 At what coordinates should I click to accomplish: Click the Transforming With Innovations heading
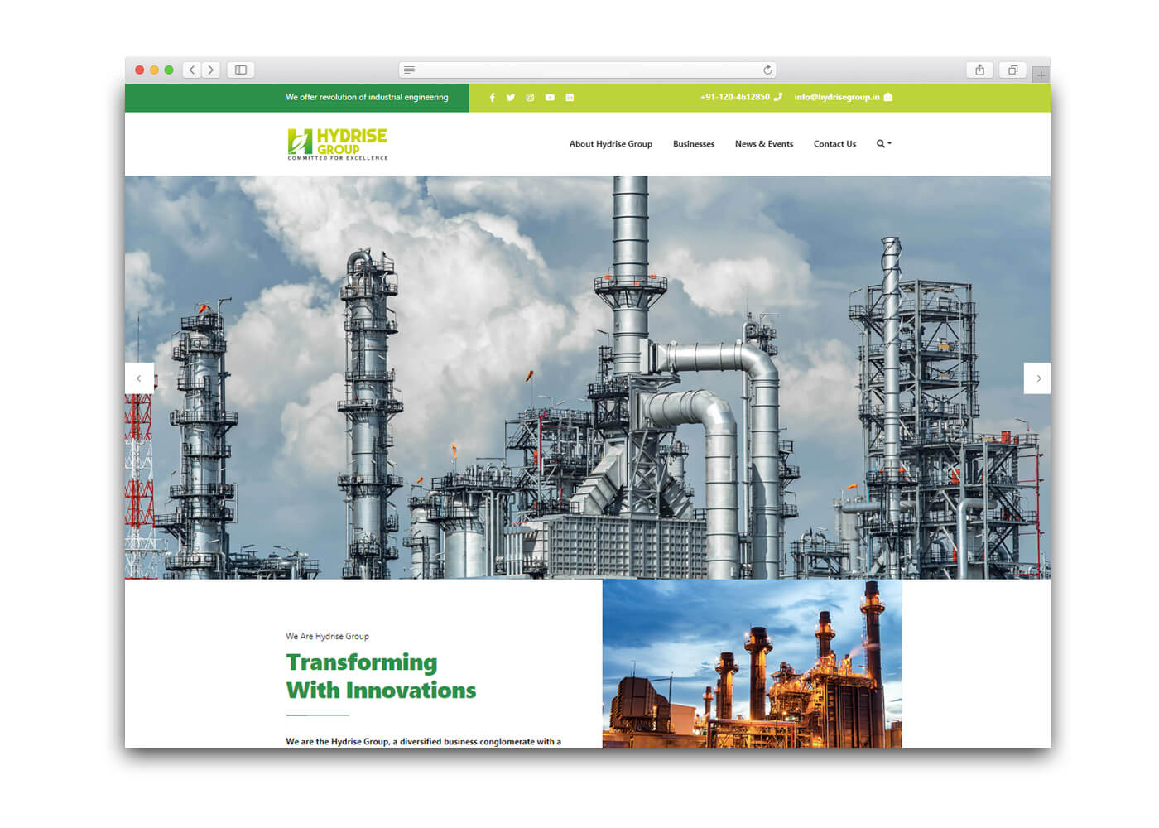click(381, 676)
